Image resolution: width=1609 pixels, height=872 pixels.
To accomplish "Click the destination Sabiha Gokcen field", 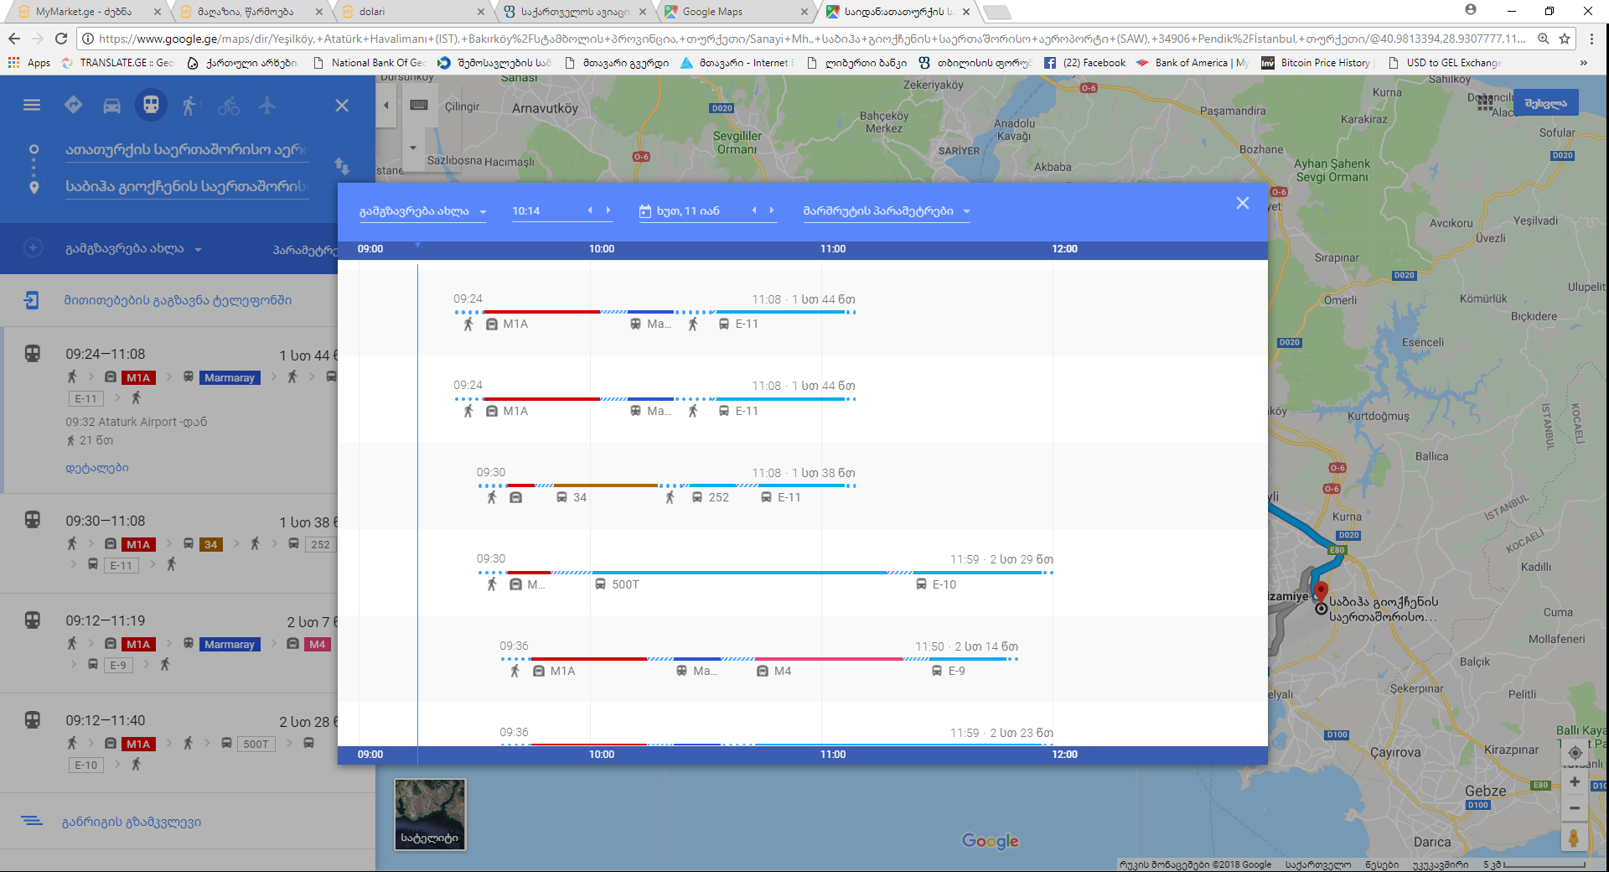I will (186, 186).
